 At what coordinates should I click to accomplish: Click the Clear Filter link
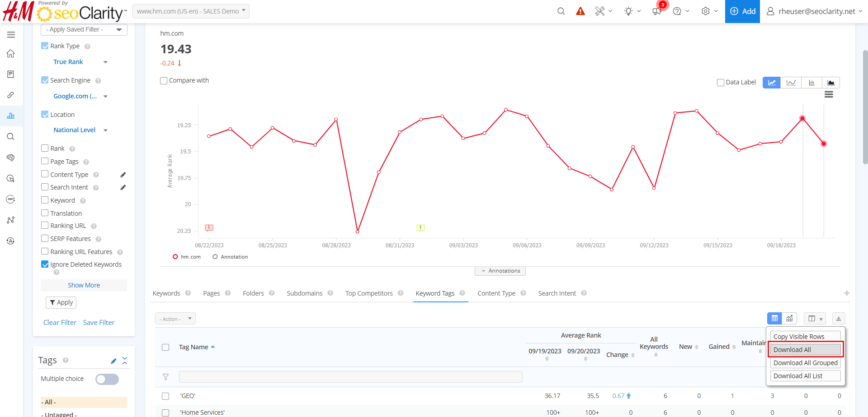[60, 323]
